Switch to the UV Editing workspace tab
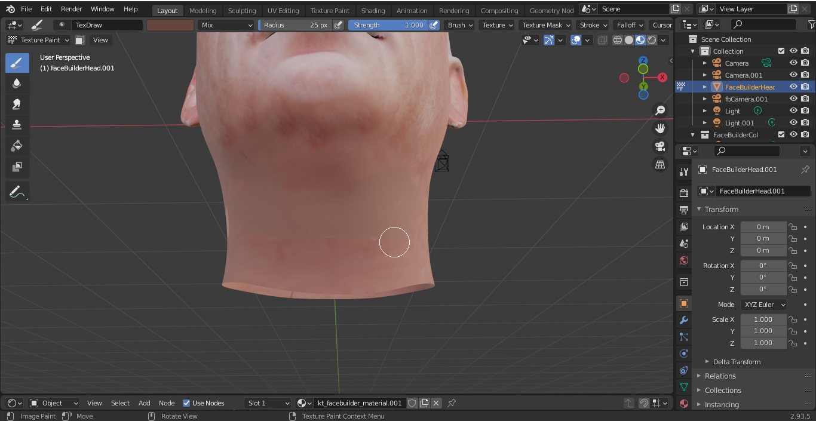This screenshot has height=421, width=816. coord(283,11)
